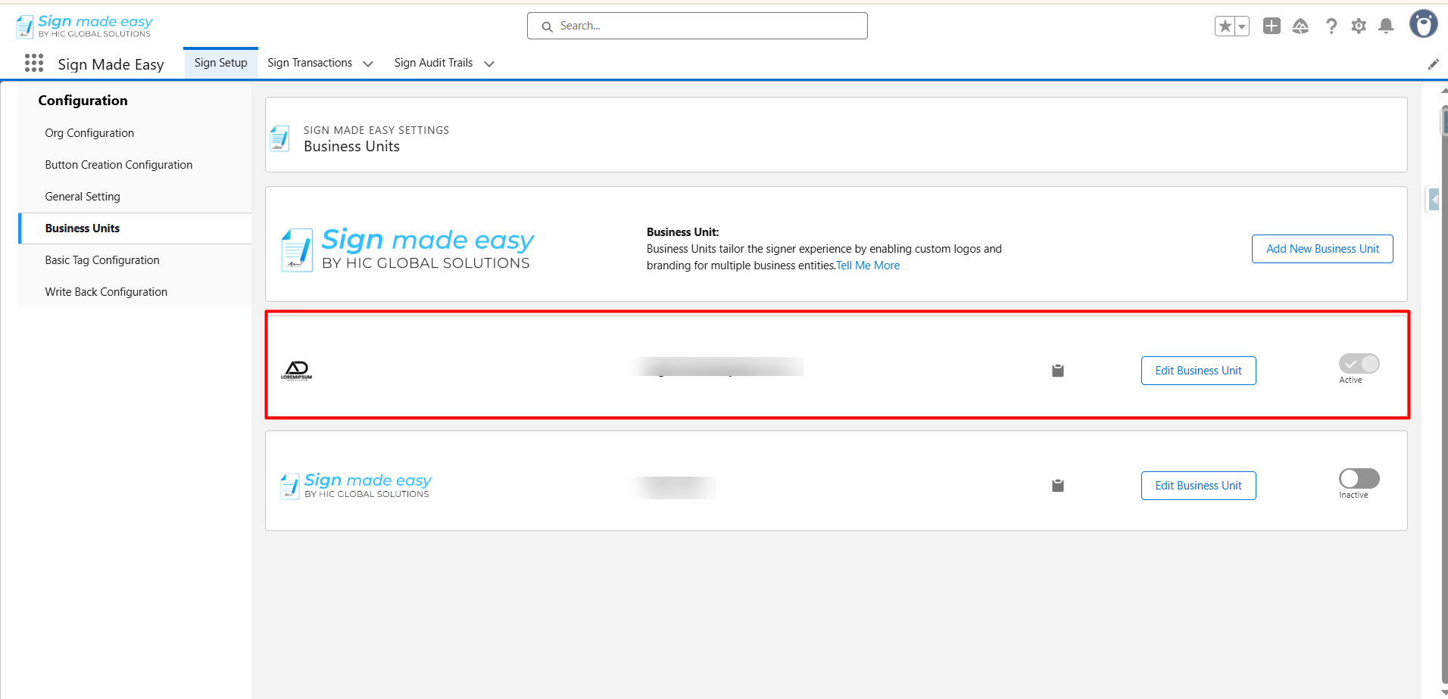This screenshot has width=1448, height=699.
Task: Switch to the Sign Setup tab
Action: tap(220, 63)
